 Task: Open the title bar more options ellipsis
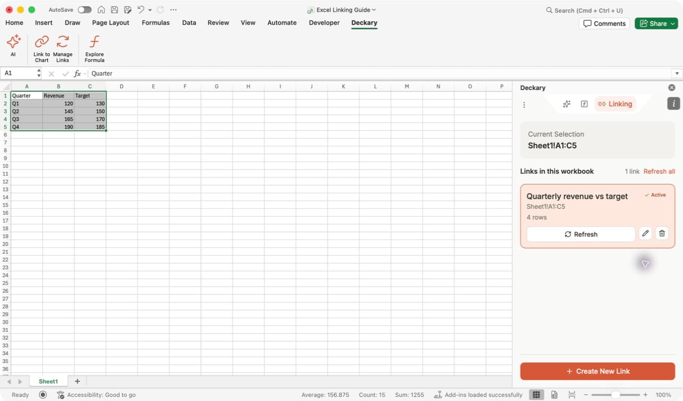(173, 10)
